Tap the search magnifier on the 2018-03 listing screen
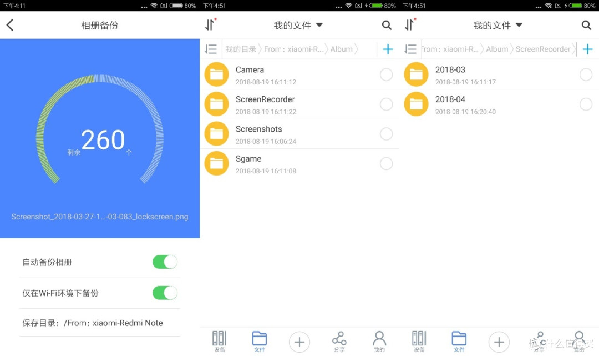The image size is (599, 356). pos(586,25)
